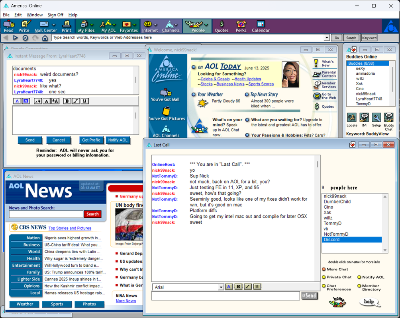The width and height of the screenshot is (400, 318).
Task: Click the Write mail toolbar icon
Action: click(24, 26)
